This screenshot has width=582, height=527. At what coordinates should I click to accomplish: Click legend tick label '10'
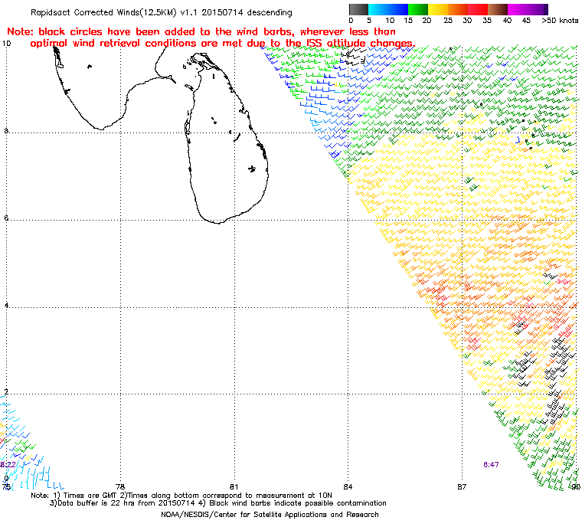pyautogui.click(x=390, y=21)
